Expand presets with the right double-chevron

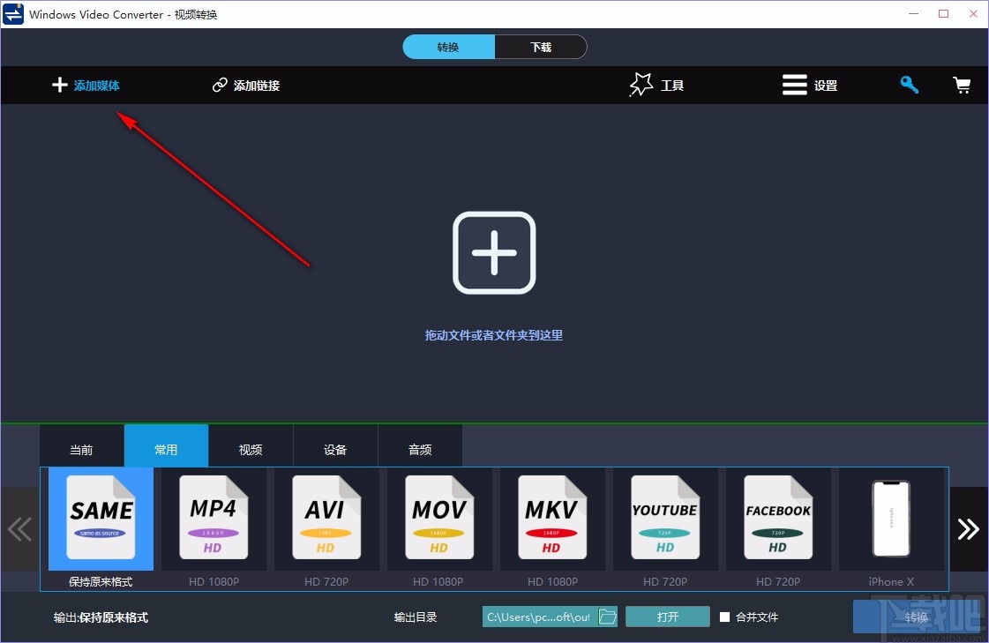(968, 528)
